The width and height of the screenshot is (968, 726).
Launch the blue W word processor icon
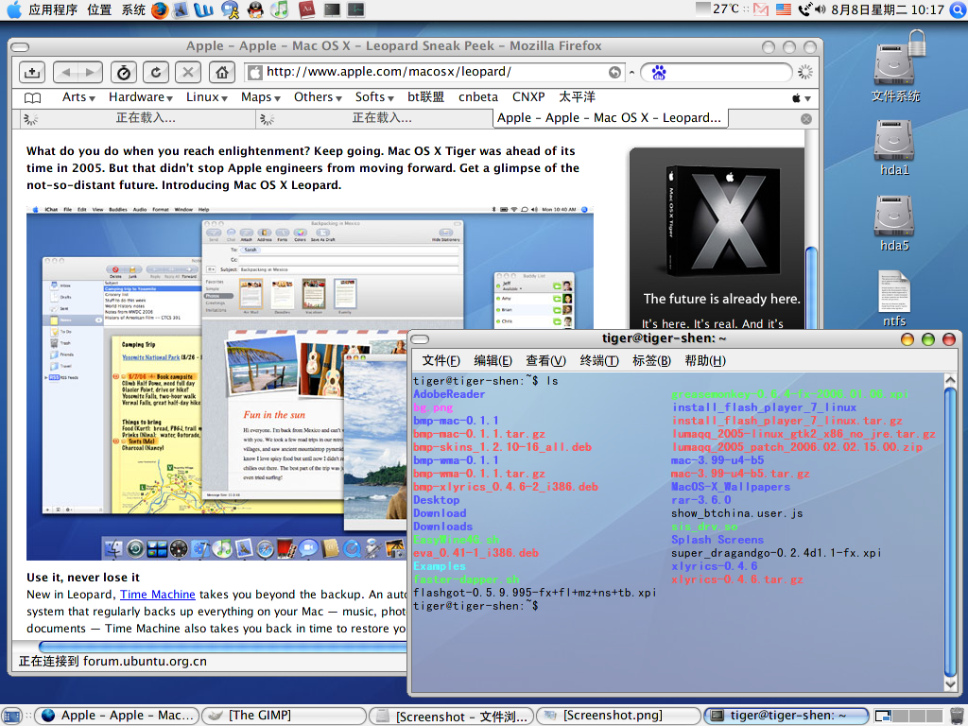click(204, 9)
